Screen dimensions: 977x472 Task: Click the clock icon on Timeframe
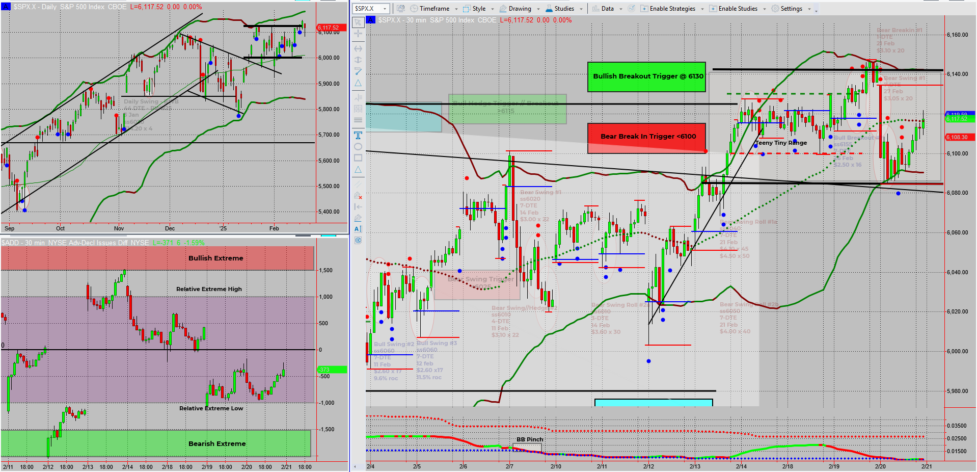(414, 9)
